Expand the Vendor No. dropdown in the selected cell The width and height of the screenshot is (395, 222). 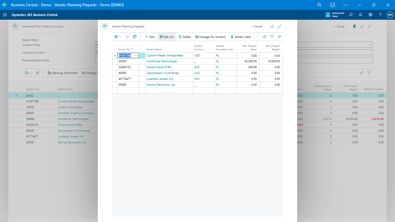136,55
